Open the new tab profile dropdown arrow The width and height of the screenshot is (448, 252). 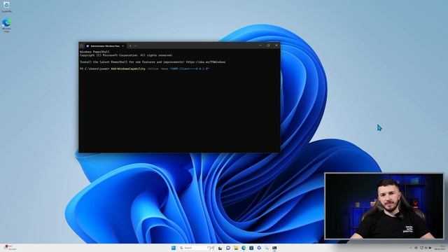click(x=136, y=45)
